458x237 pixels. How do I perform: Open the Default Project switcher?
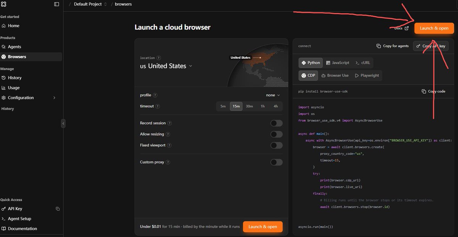[90, 4]
